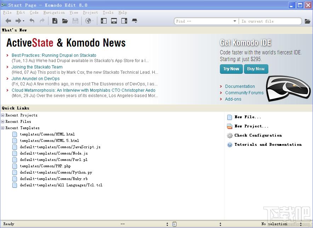This screenshot has width=313, height=228.
Task: Open the Forward history dropdown arrow
Action: tap(24, 21)
